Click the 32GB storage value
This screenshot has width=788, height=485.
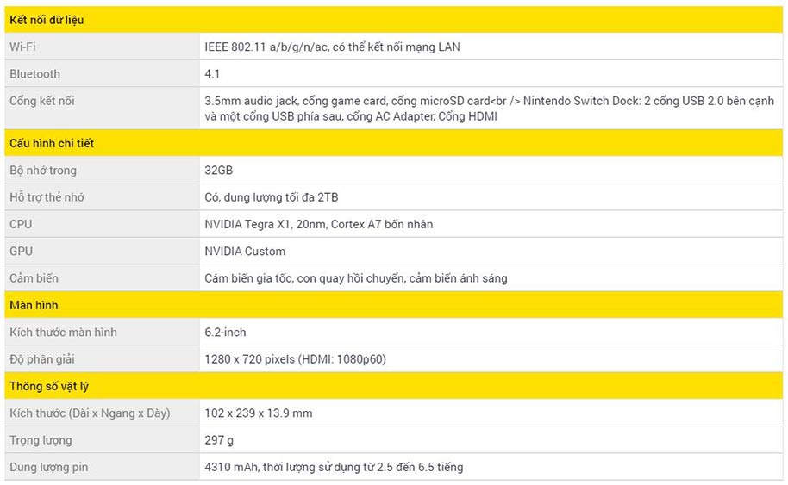219,171
